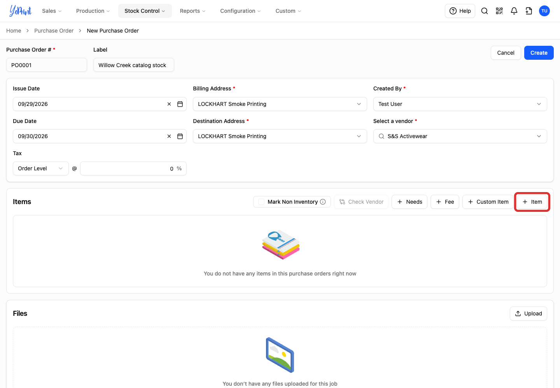Image resolution: width=560 pixels, height=388 pixels.
Task: Upload a file in Files section
Action: 528,314
